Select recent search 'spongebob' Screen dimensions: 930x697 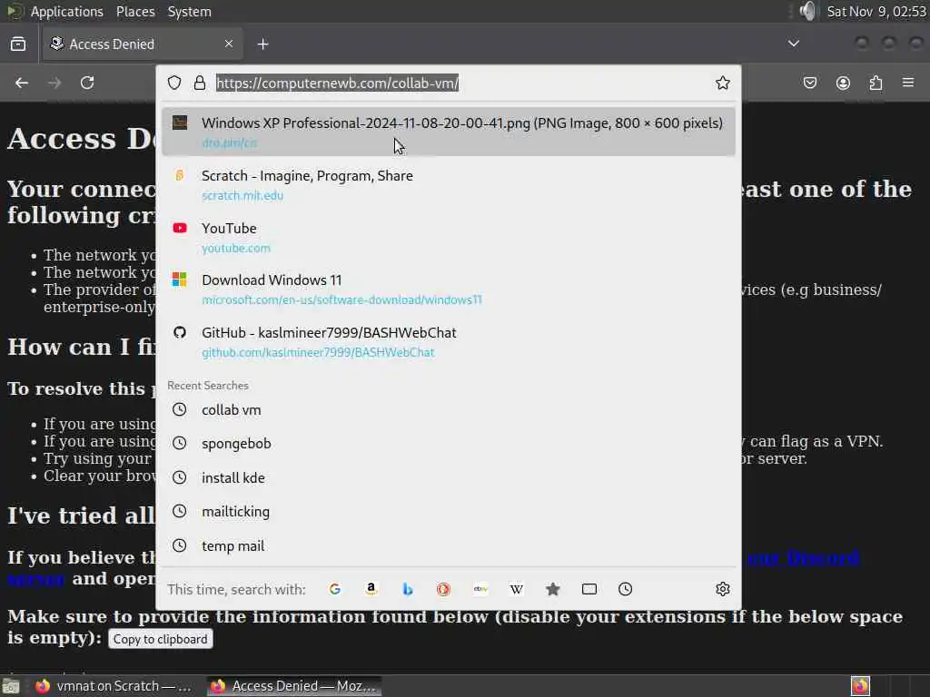point(449,444)
